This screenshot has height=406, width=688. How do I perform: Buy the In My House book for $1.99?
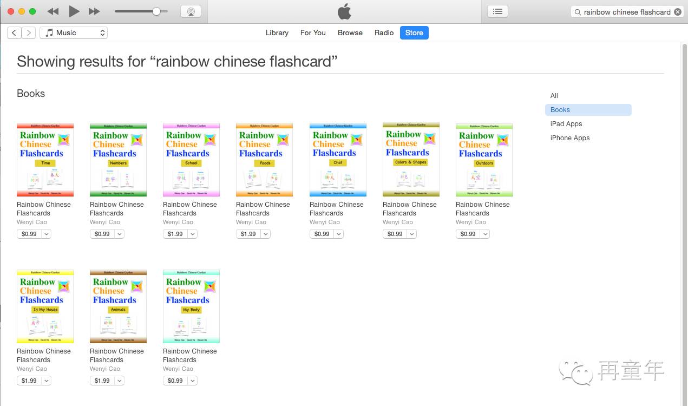pos(29,381)
